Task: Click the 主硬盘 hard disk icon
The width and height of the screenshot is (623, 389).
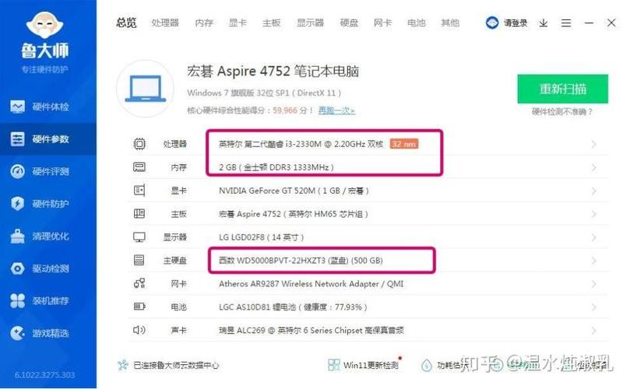Action: (x=139, y=261)
